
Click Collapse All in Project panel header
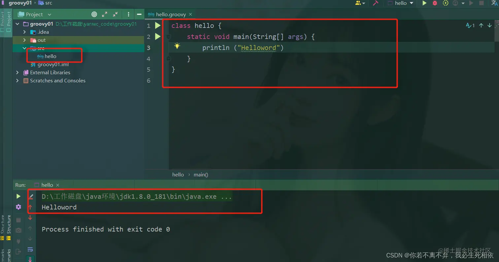pos(115,14)
